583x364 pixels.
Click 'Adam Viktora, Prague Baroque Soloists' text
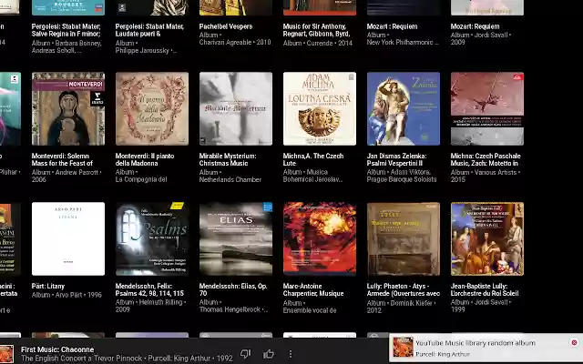[402, 176]
